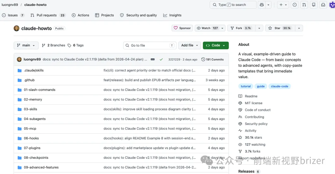Expand Copilot dropdown arrow in header

click(x=268, y=5)
